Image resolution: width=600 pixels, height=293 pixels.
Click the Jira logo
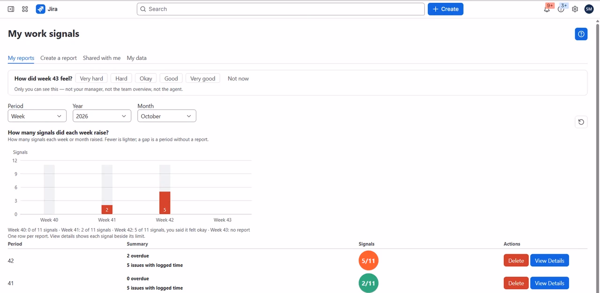[46, 9]
